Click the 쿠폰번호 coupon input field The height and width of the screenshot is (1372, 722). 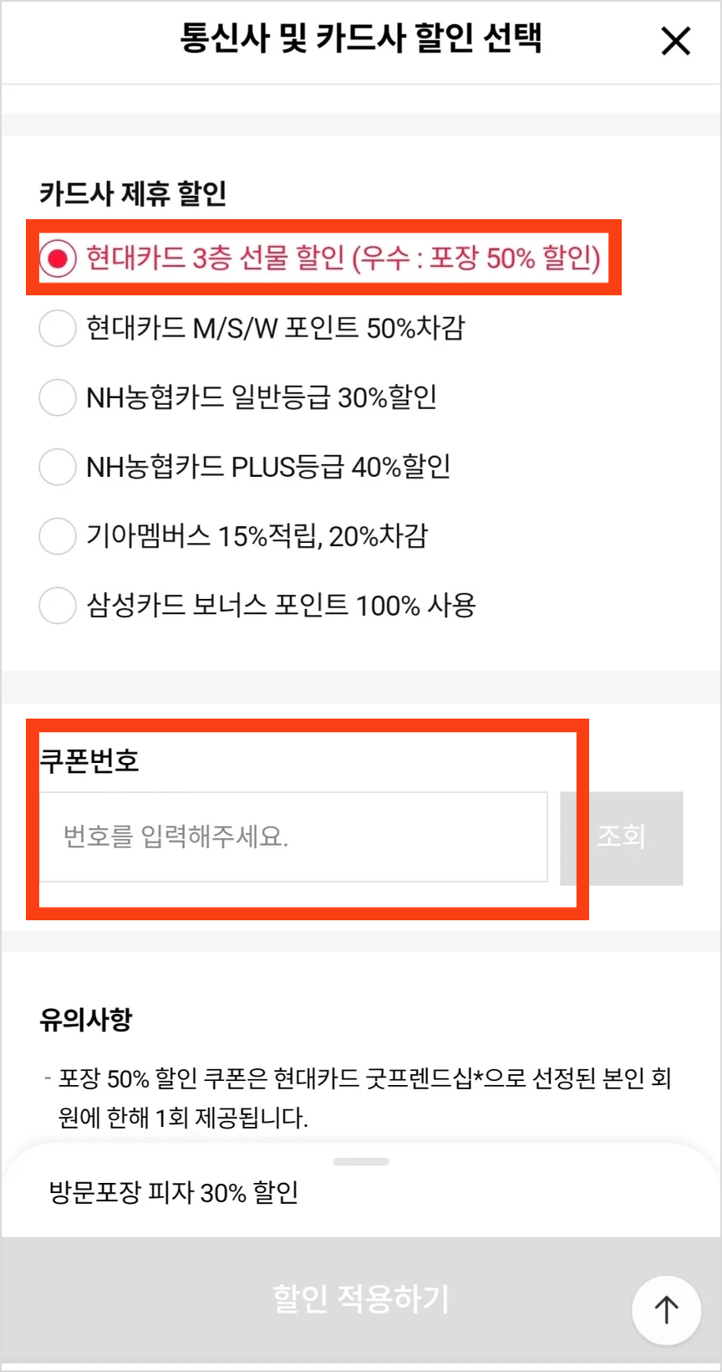(297, 837)
